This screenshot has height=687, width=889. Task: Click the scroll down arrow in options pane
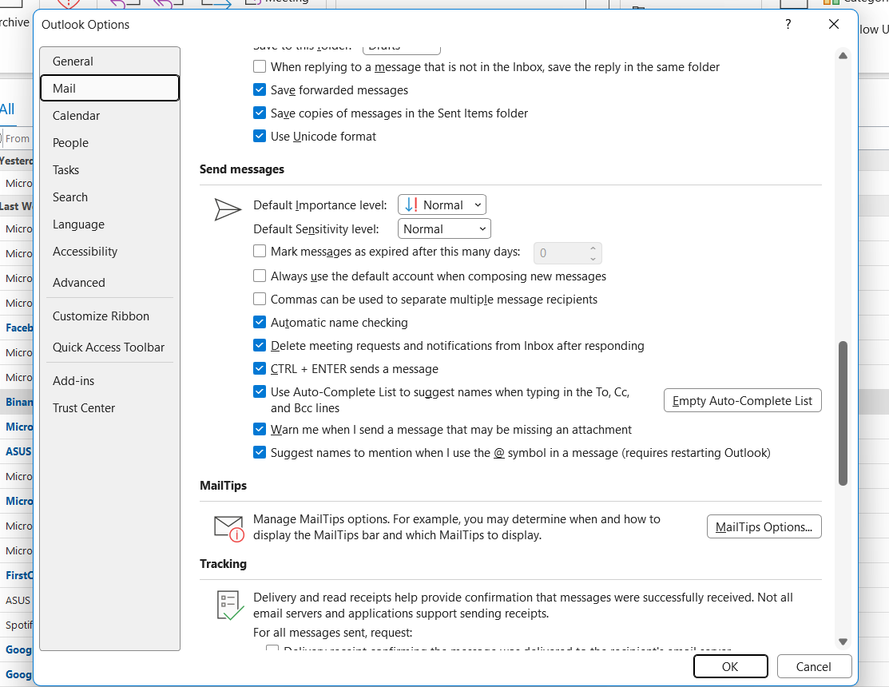[x=843, y=641]
